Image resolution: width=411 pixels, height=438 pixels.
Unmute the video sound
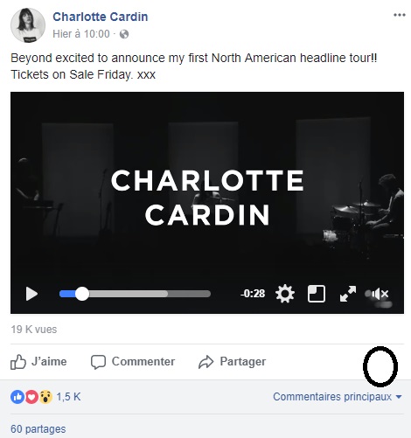tap(378, 294)
